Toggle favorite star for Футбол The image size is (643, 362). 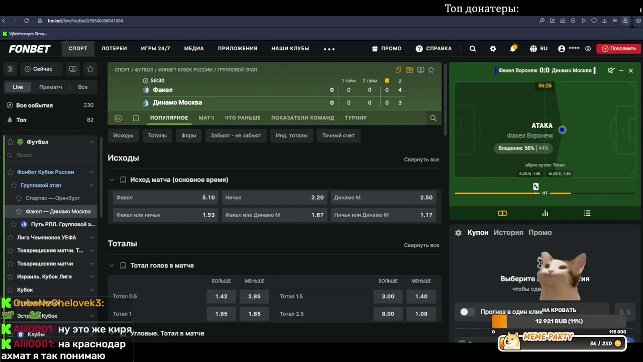10,142
